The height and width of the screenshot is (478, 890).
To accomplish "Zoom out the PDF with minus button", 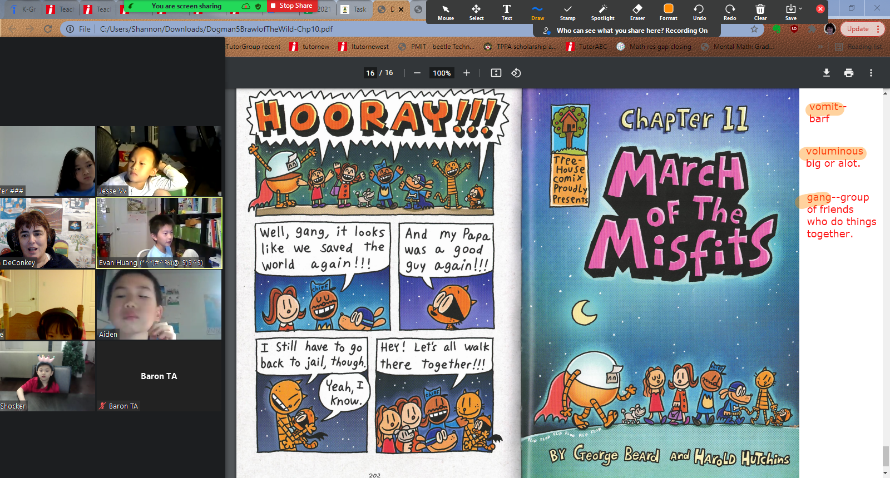I will (417, 73).
